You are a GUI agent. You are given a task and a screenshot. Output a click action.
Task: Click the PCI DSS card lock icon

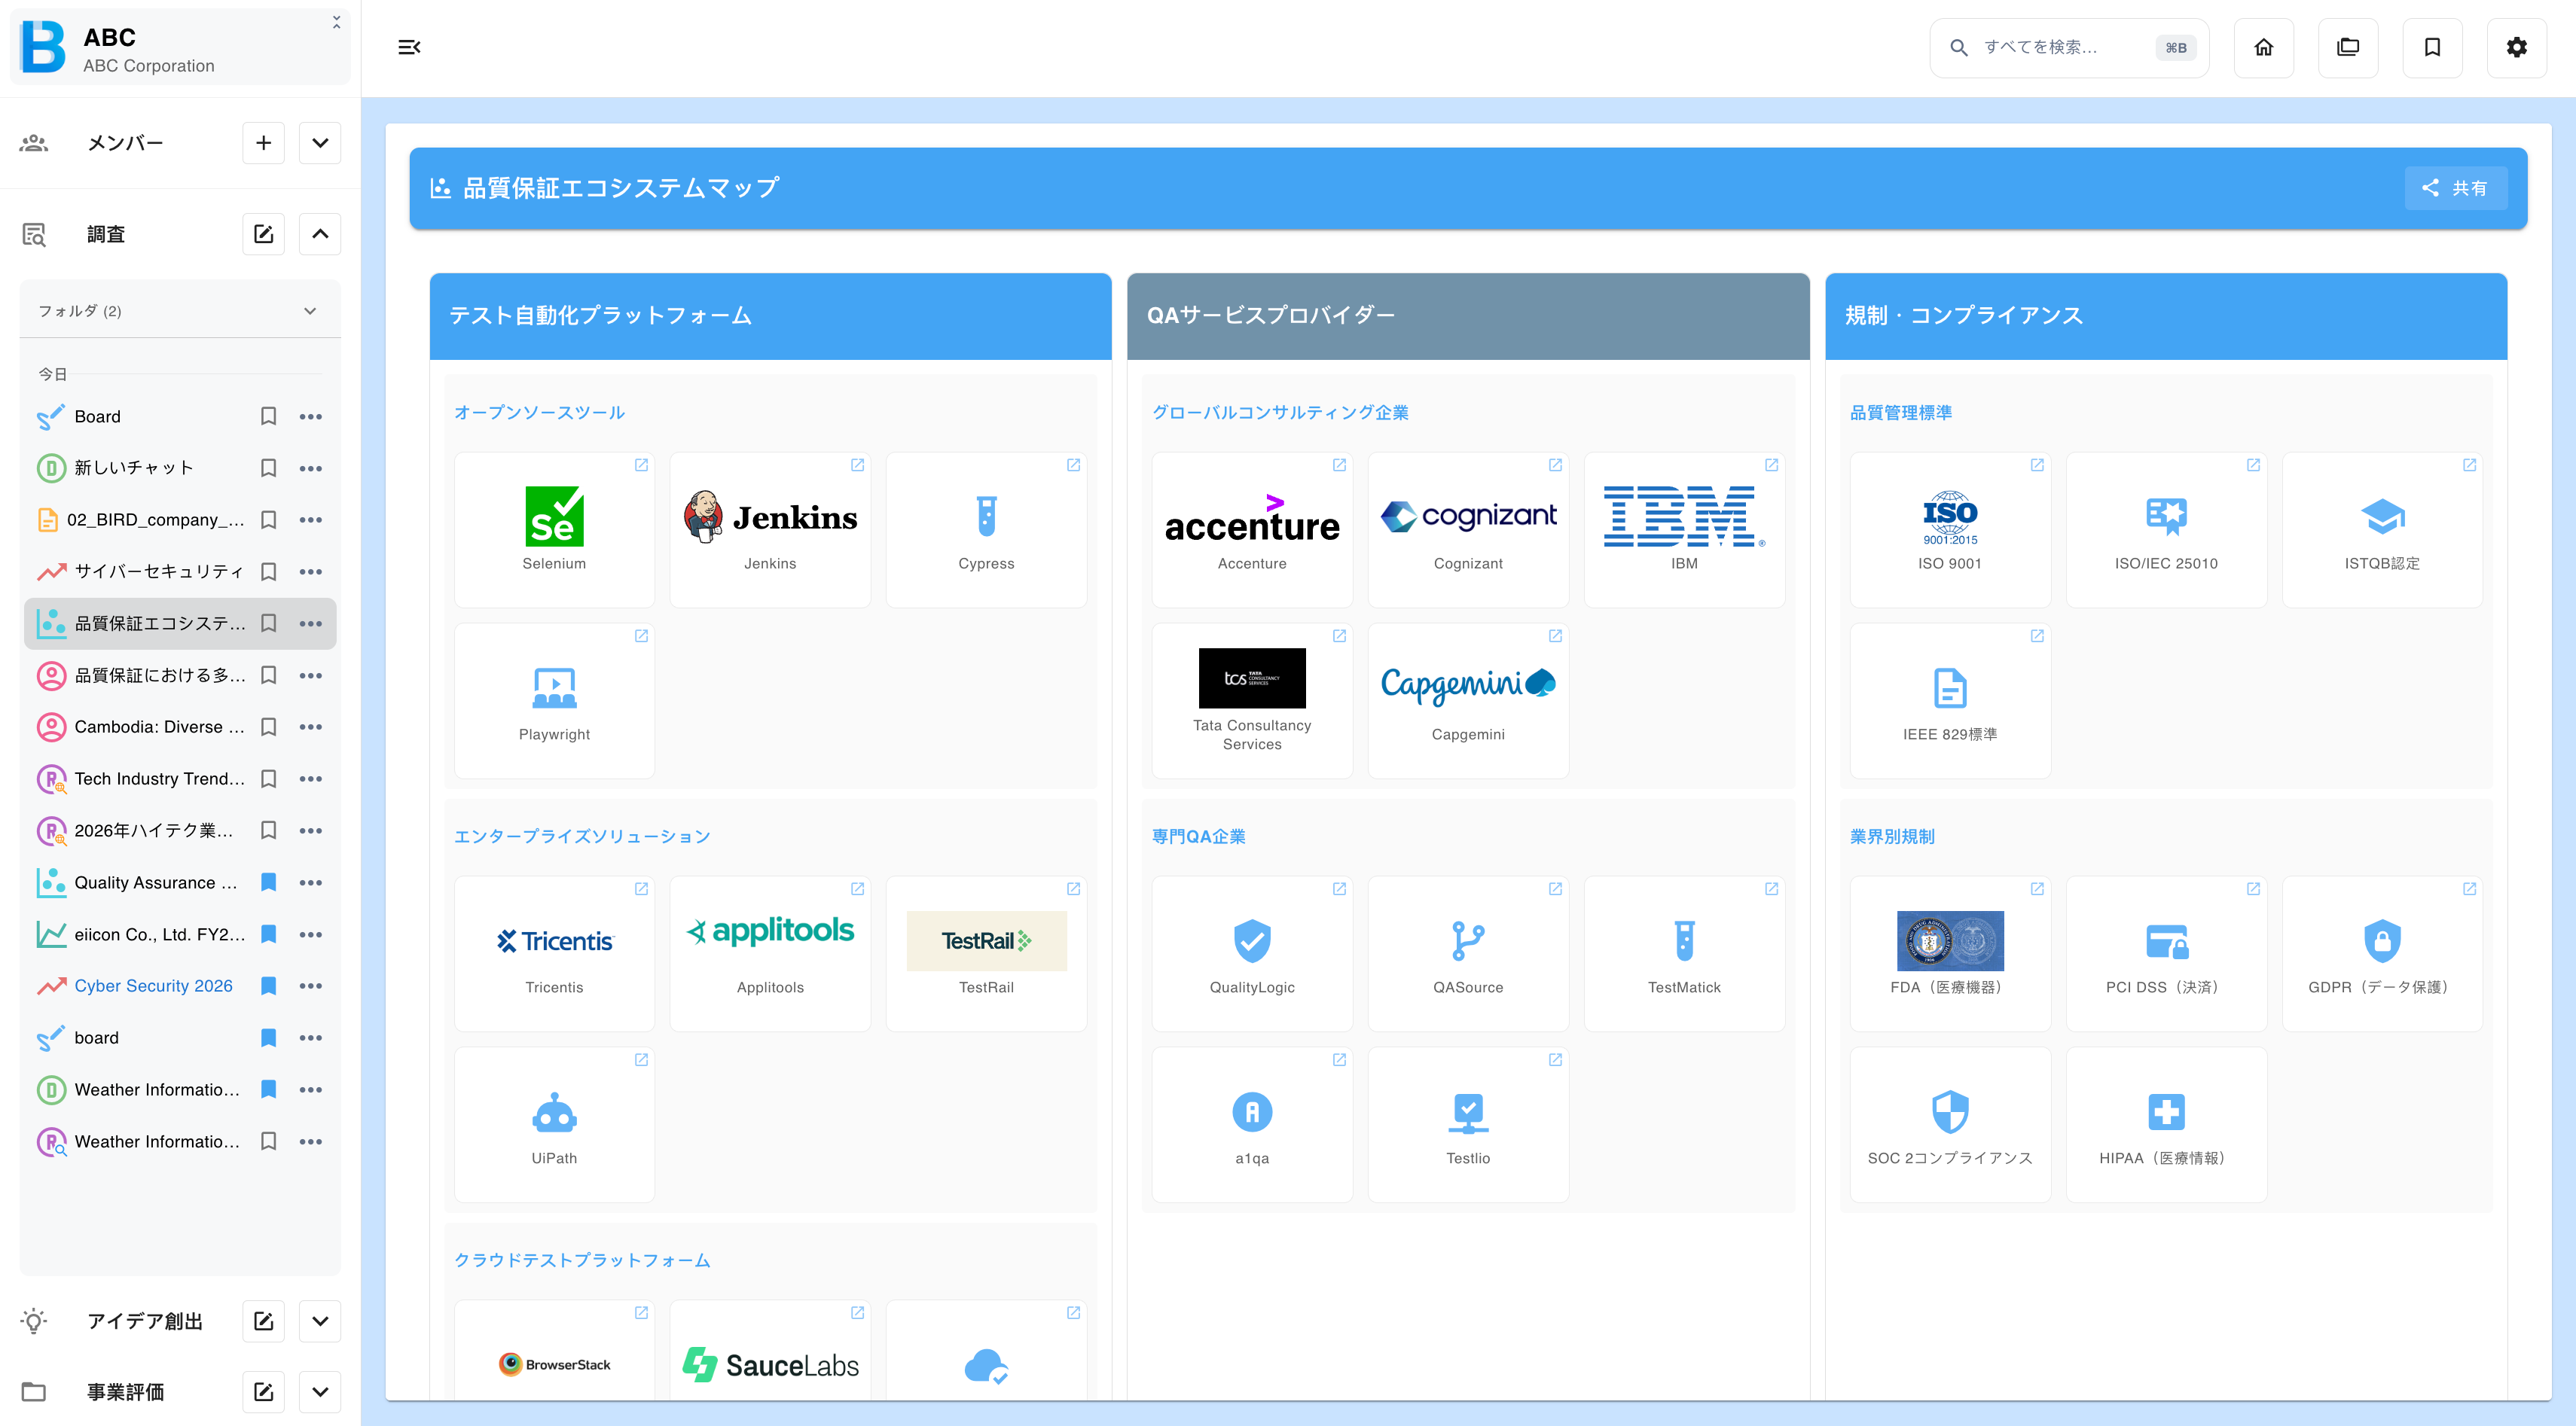coord(2166,941)
